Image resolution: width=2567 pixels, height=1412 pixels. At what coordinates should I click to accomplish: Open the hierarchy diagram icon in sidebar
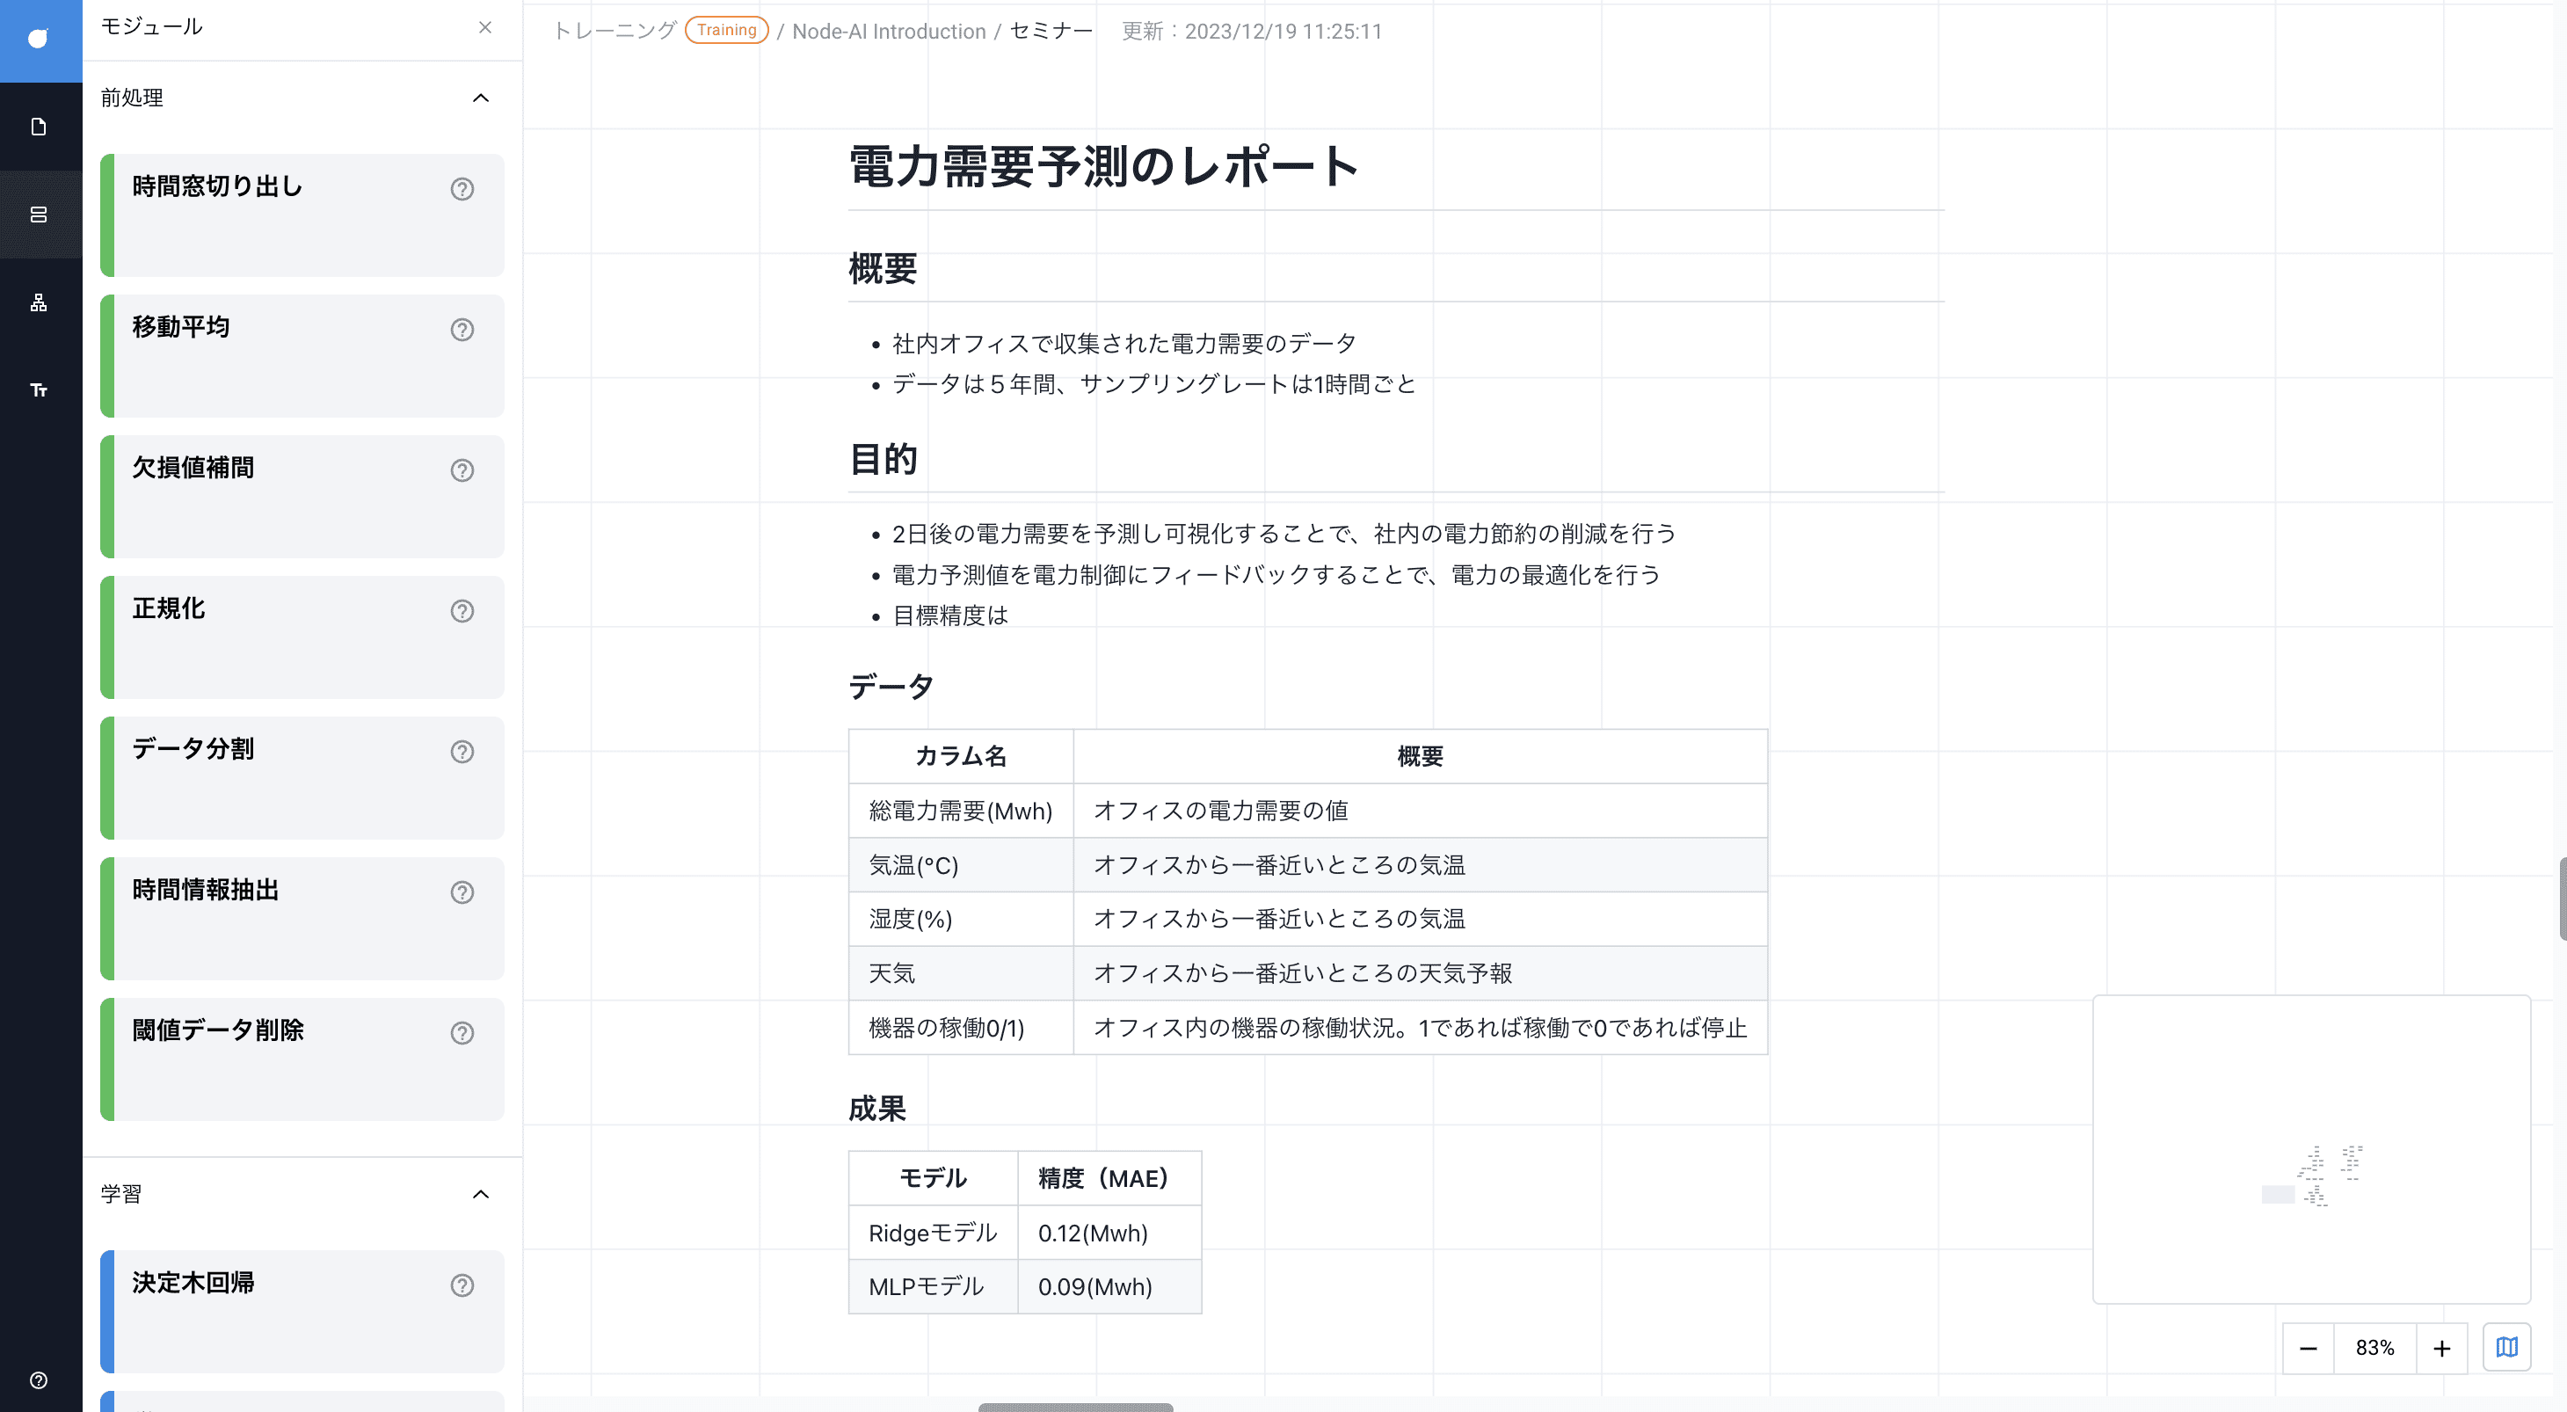click(39, 302)
